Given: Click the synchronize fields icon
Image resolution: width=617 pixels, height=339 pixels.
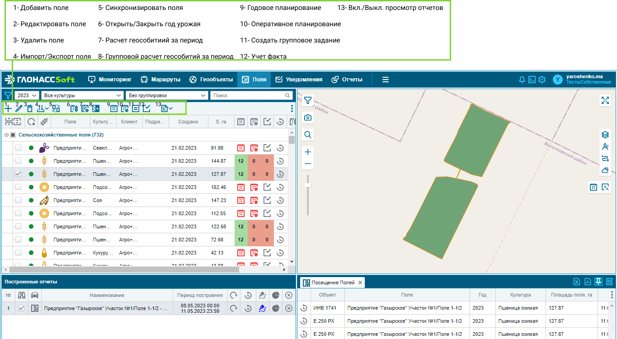Looking at the screenshot, I should pos(56,108).
